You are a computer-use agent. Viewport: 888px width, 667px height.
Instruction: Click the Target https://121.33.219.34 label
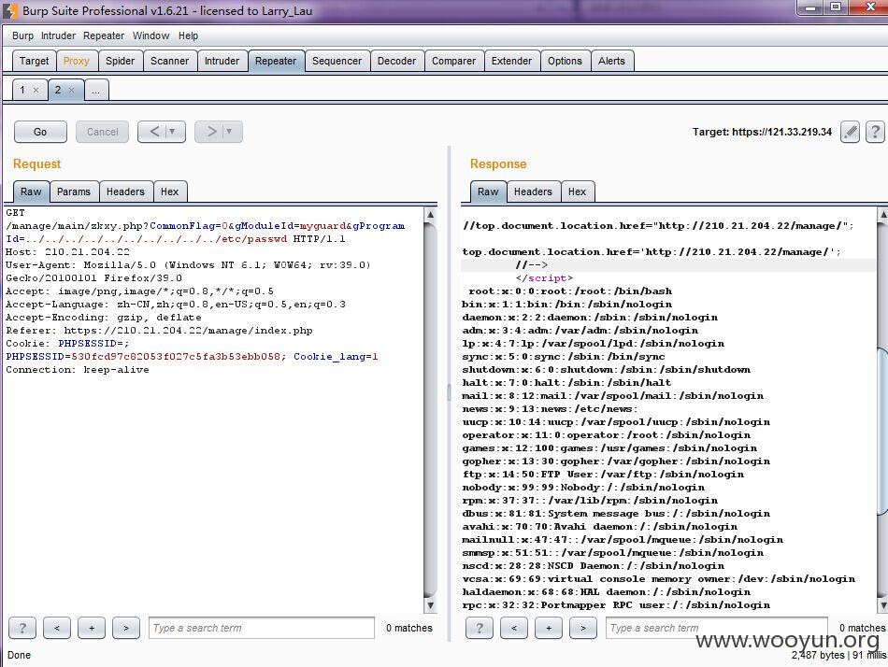pos(762,132)
